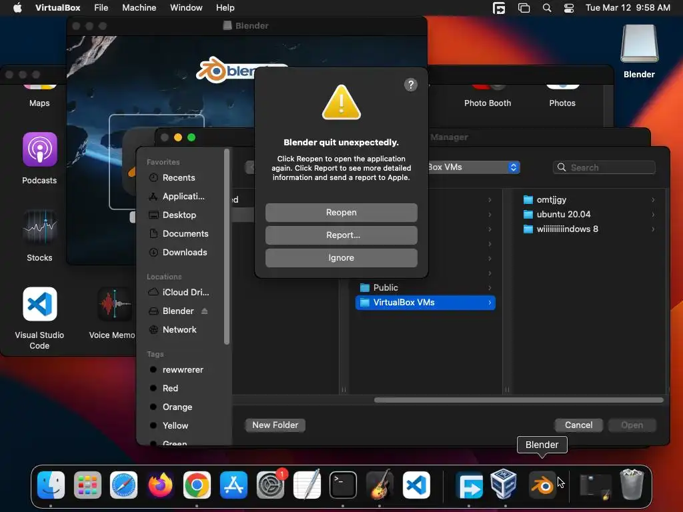Viewport: 683px width, 512px height.
Task: Open TextEdit from the Dock
Action: click(307, 485)
